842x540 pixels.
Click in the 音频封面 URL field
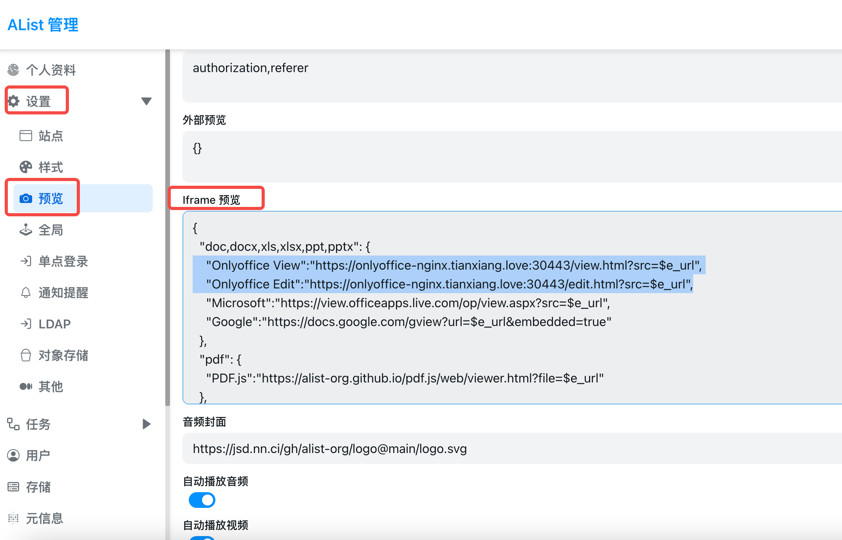[x=509, y=449]
